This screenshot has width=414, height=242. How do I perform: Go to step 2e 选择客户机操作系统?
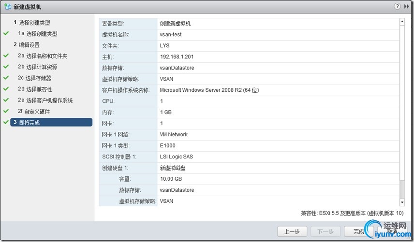coord(45,100)
